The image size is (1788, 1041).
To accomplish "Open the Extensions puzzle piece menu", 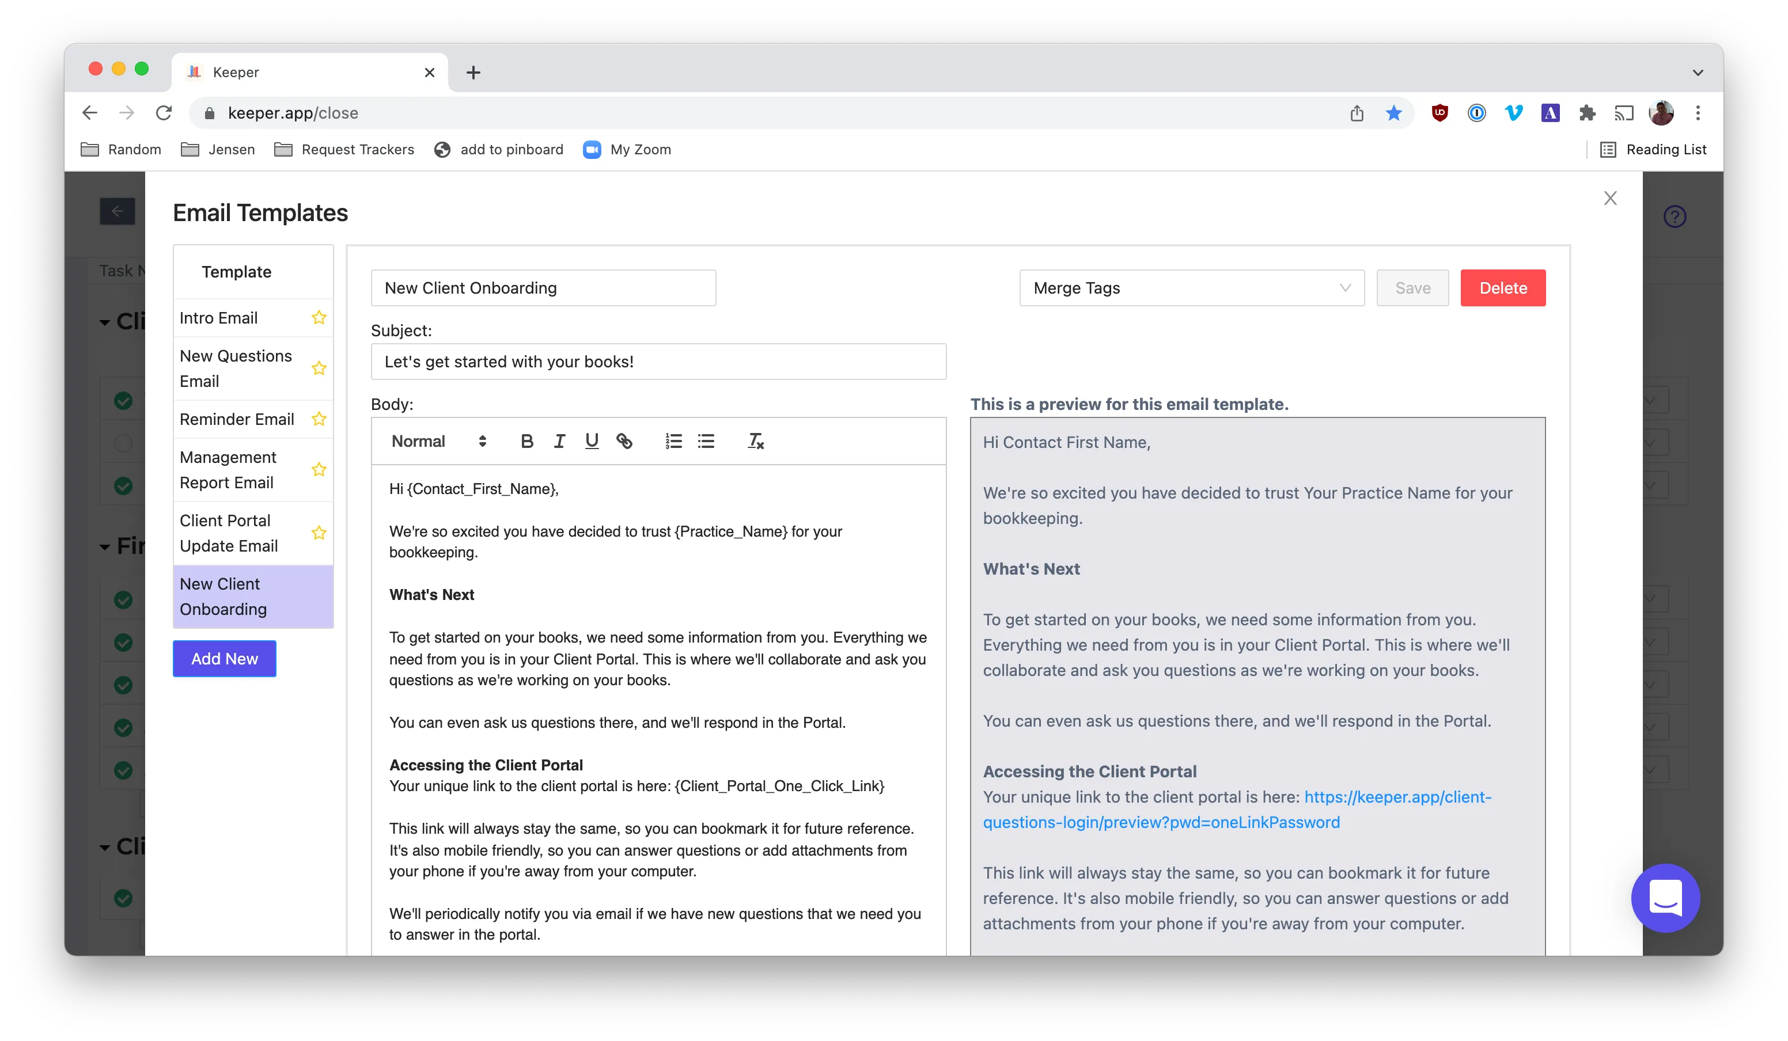I will pos(1587,113).
